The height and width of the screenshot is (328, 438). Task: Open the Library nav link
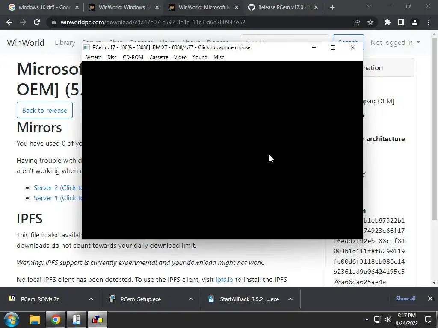point(65,42)
